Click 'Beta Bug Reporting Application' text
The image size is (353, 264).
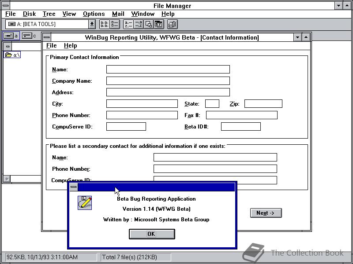(156, 199)
